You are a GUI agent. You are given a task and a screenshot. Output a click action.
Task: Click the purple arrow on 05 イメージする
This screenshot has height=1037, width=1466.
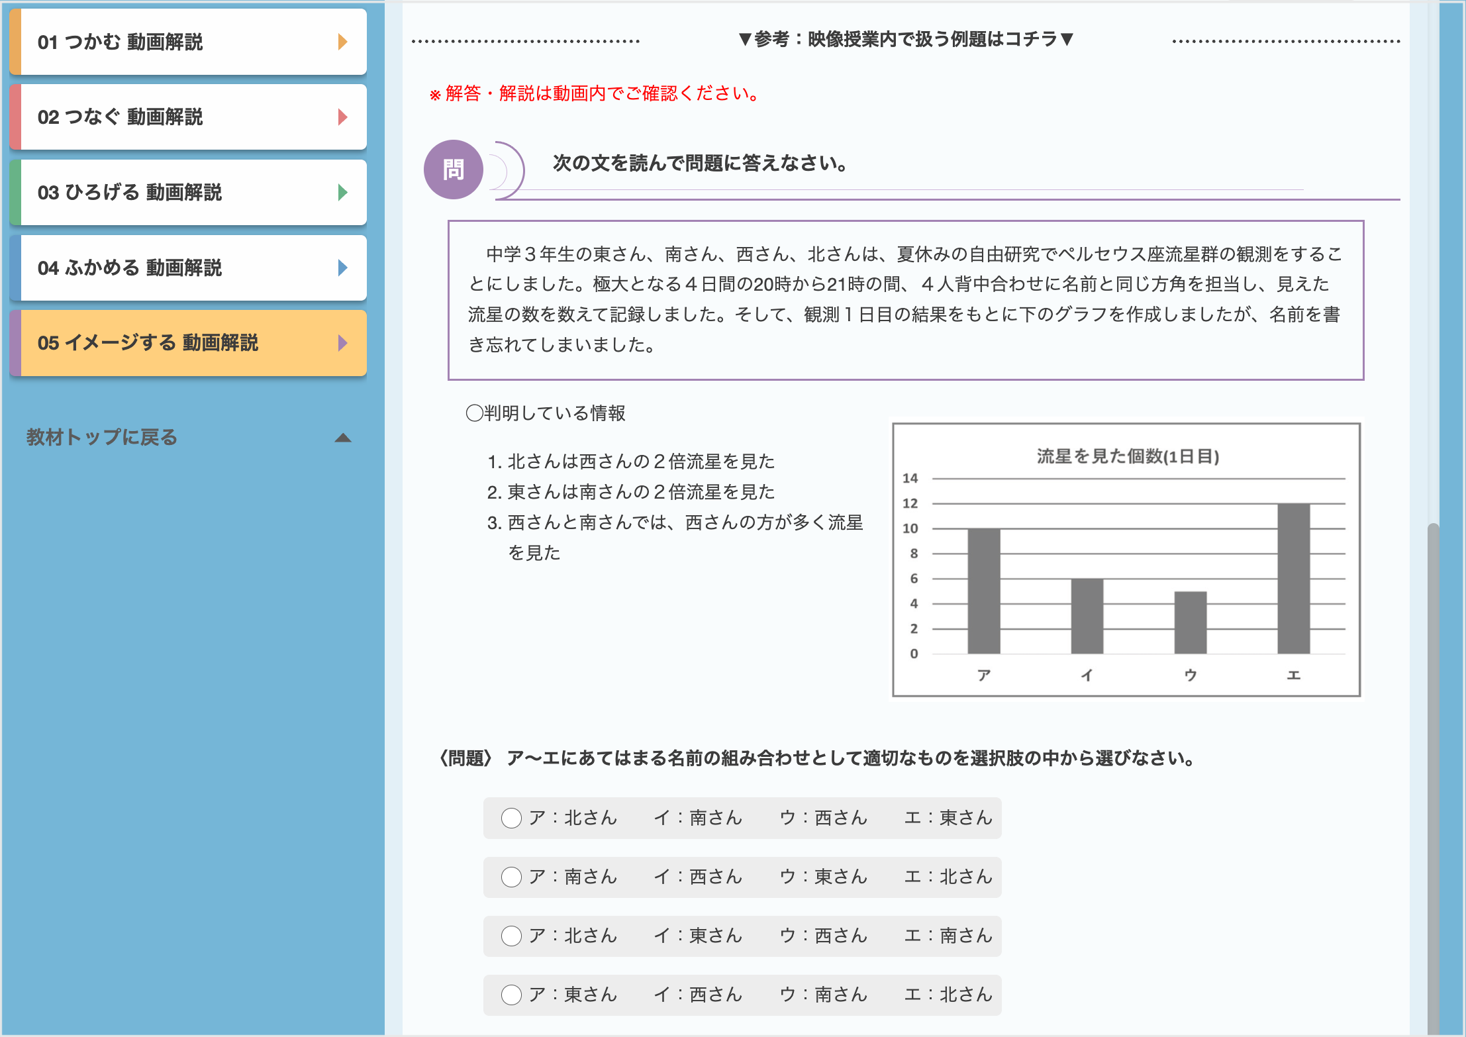click(342, 343)
